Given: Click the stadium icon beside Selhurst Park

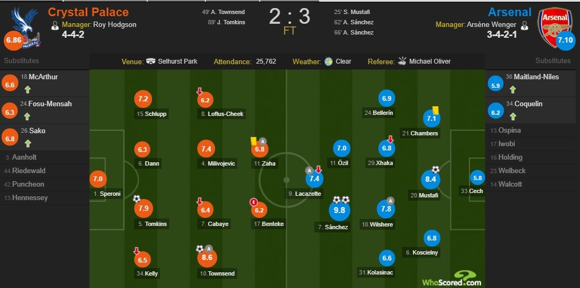Looking at the screenshot, I should 150,61.
